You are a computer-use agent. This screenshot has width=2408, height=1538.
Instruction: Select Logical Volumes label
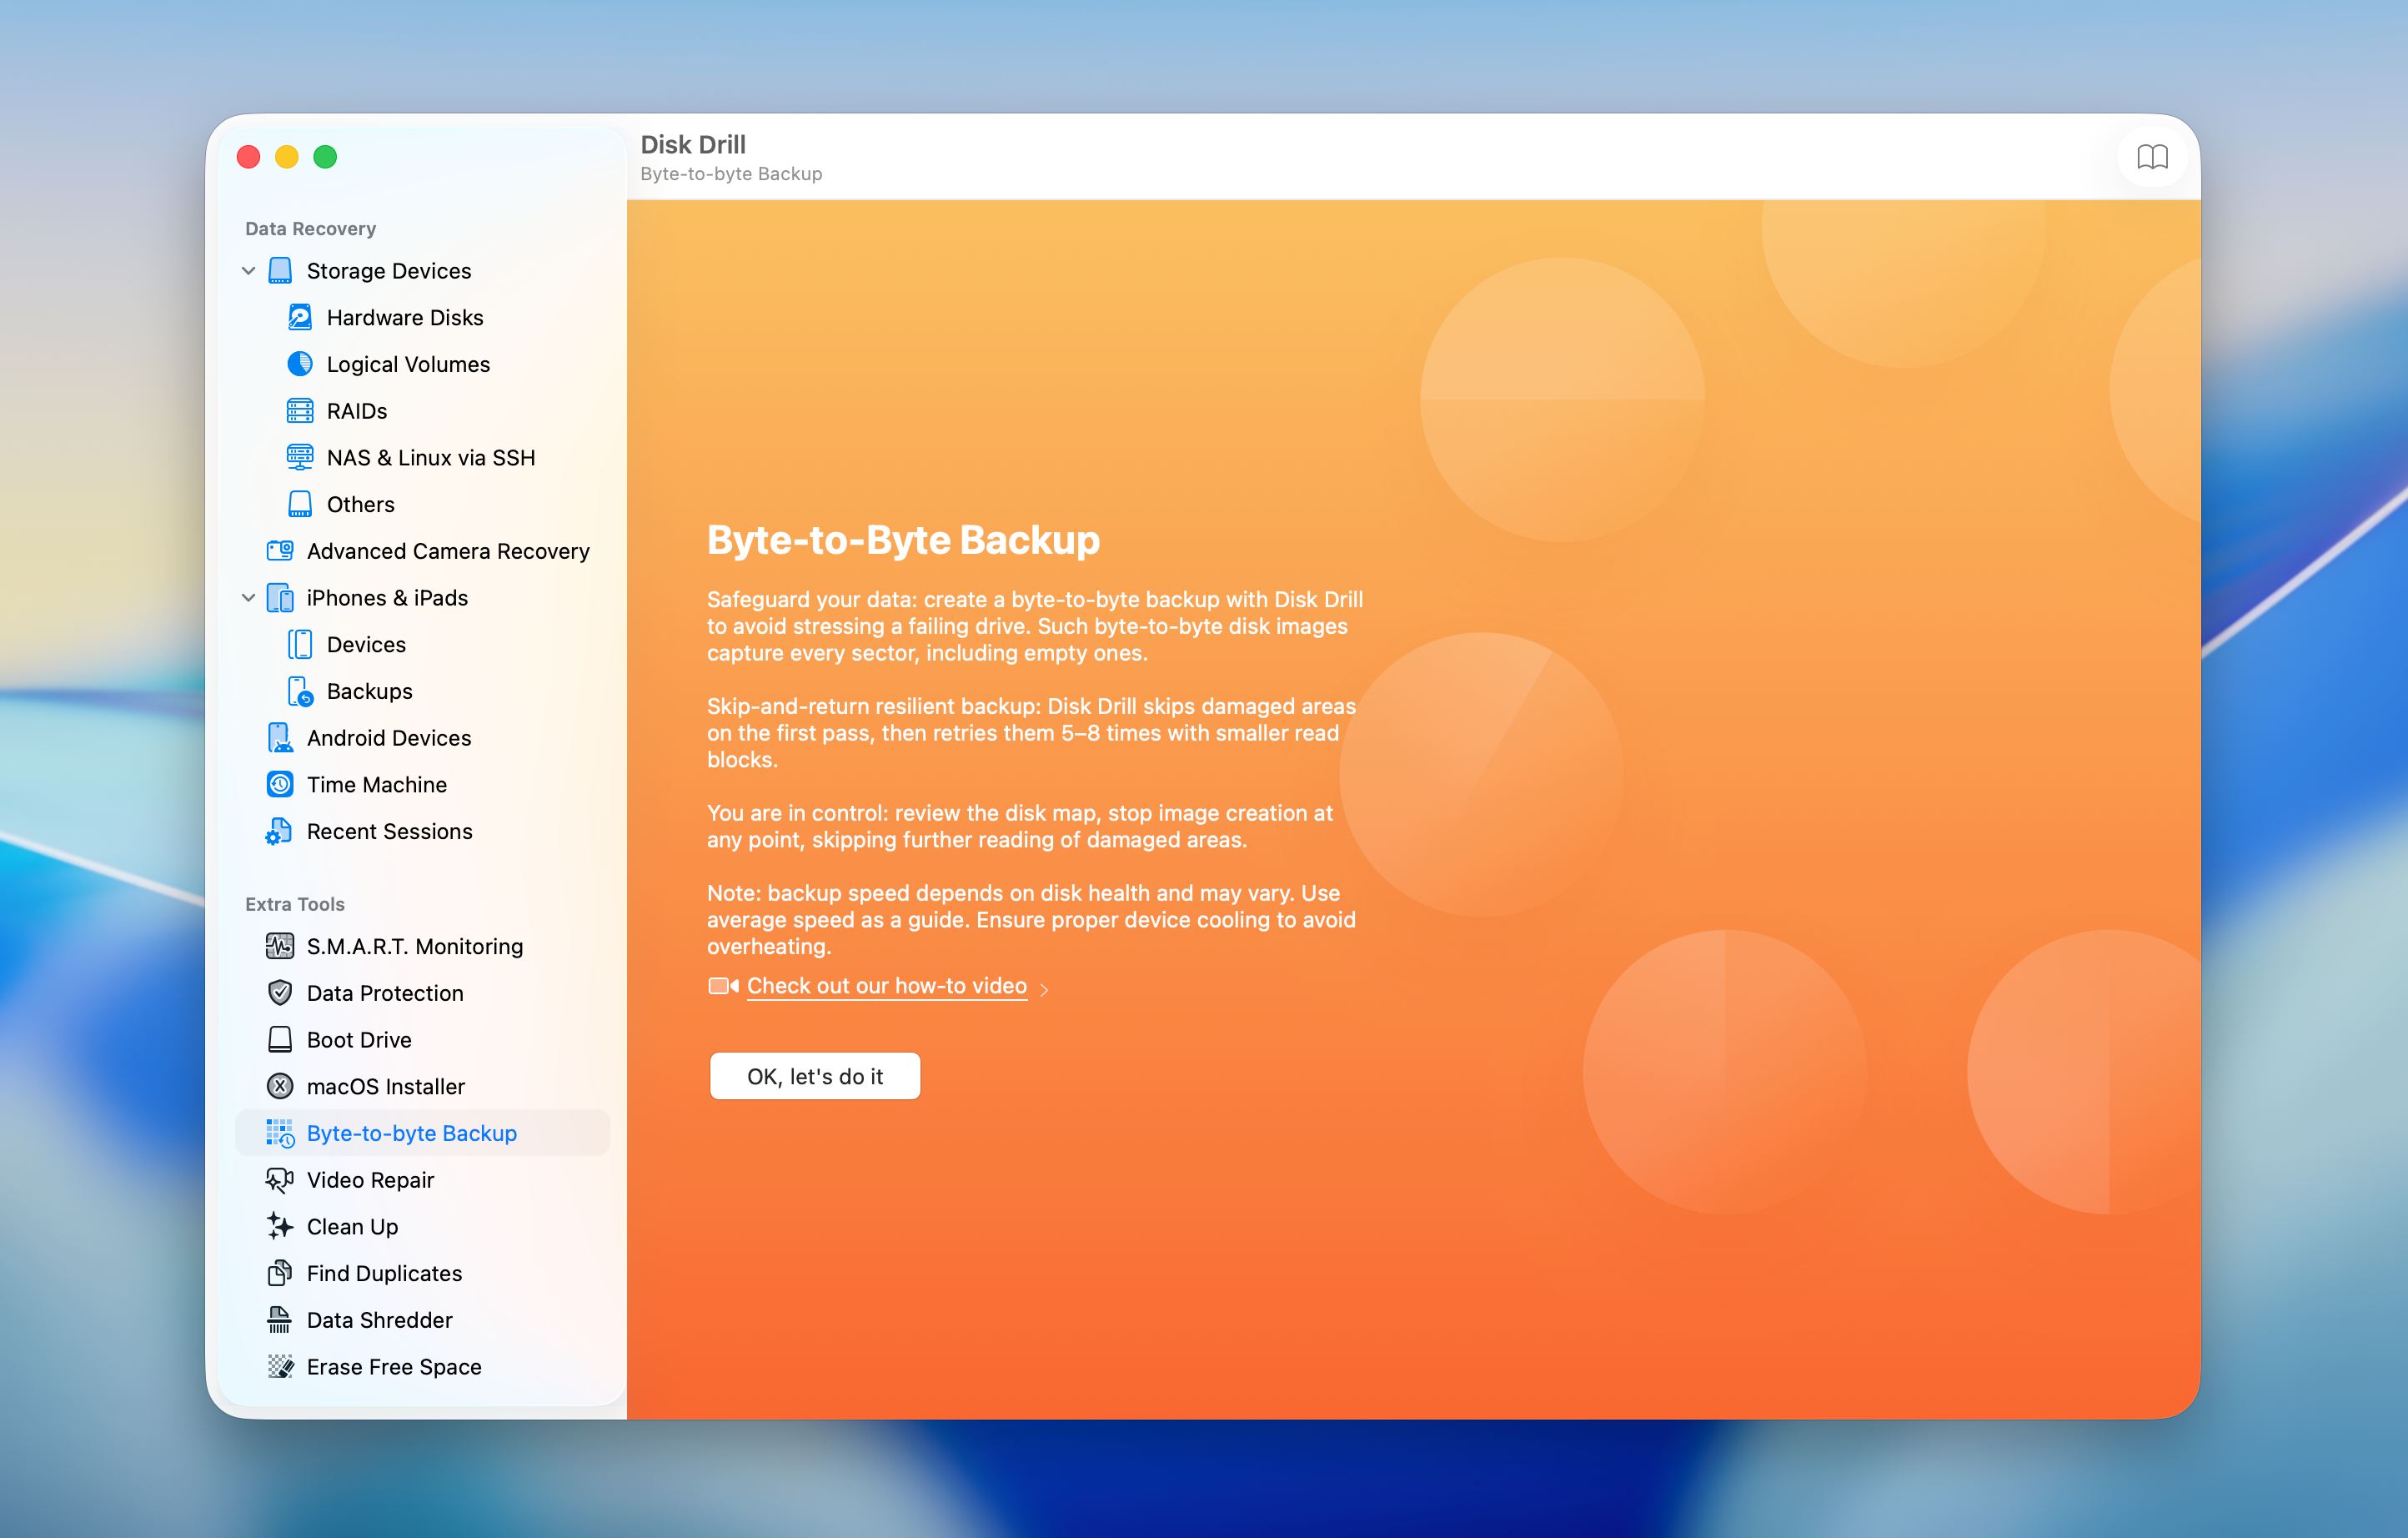(408, 364)
